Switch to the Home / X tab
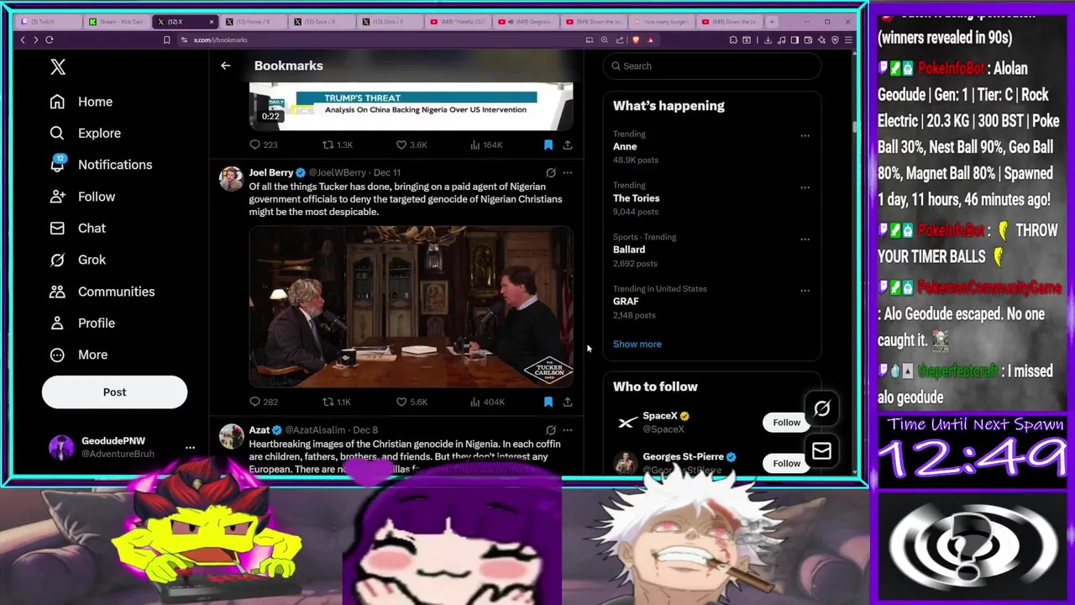Screen dimensions: 1075x605 point(253,21)
